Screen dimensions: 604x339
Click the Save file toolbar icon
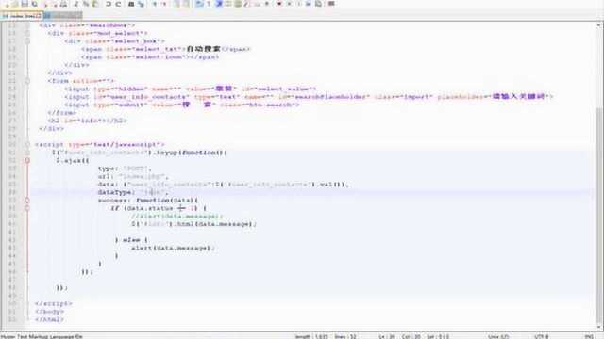click(25, 4)
